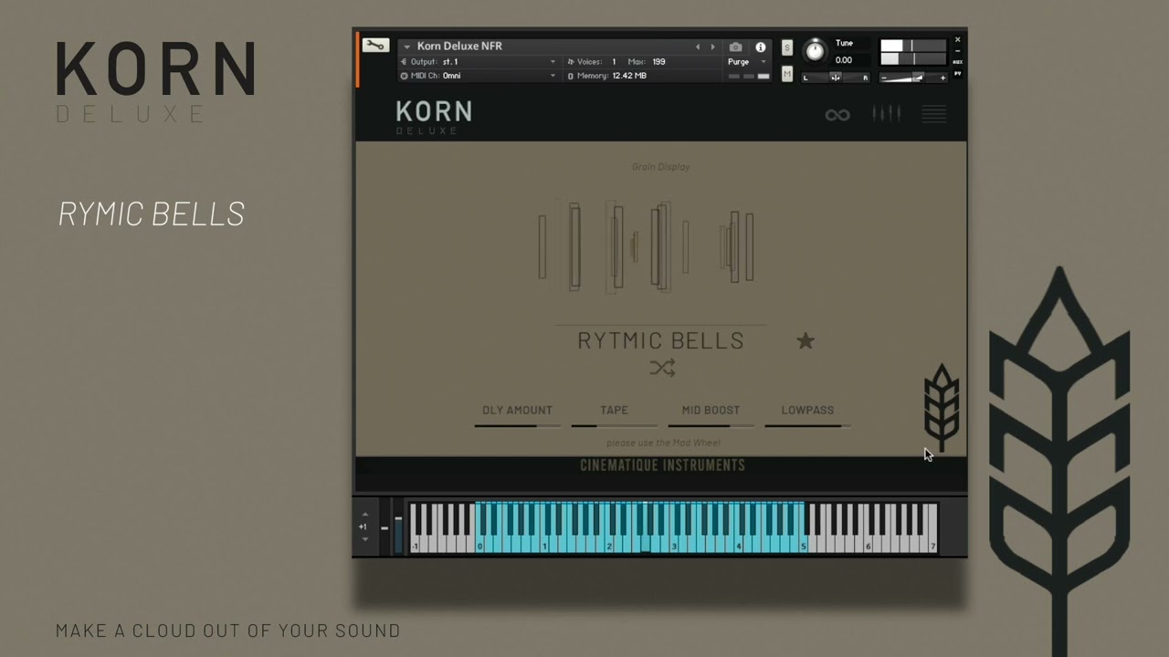Adjust the DLY AMOUNT slider bar
Image resolution: width=1169 pixels, height=657 pixels.
tap(518, 426)
